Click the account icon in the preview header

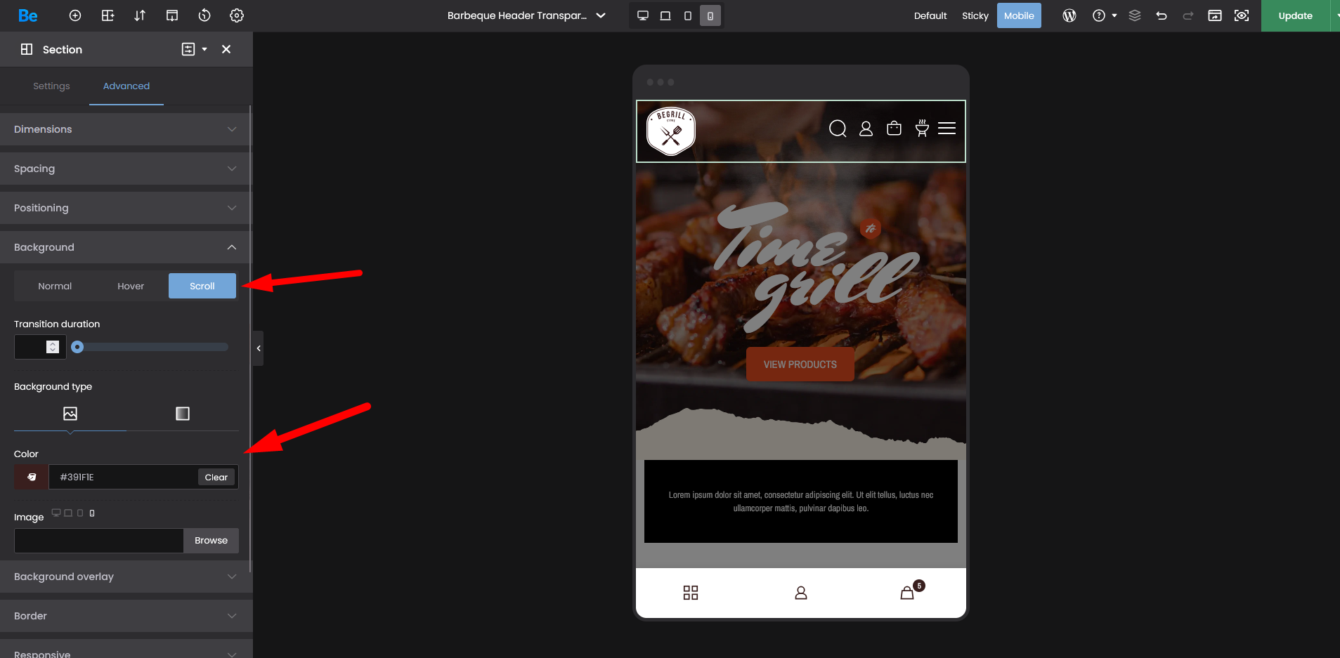pyautogui.click(x=866, y=129)
